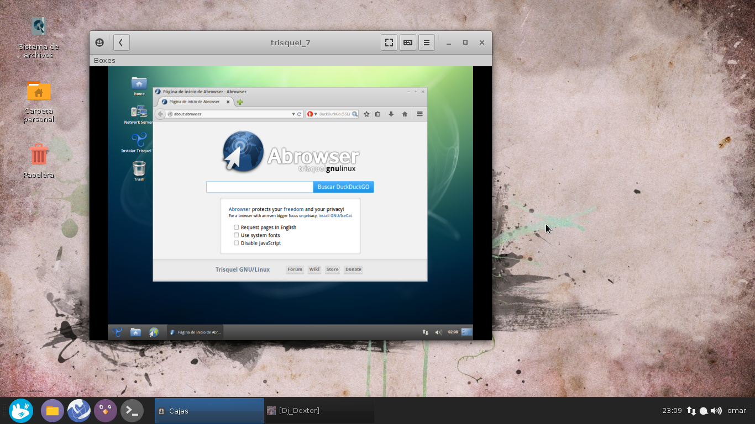Click the 02:08 clock in the Trisquel panel
This screenshot has height=424, width=755.
tap(453, 332)
